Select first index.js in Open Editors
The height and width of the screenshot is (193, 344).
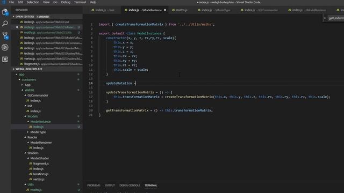click(x=47, y=22)
